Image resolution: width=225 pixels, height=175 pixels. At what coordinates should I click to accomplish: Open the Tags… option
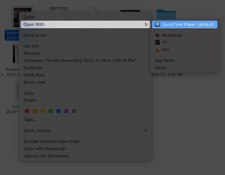[x=85, y=120]
